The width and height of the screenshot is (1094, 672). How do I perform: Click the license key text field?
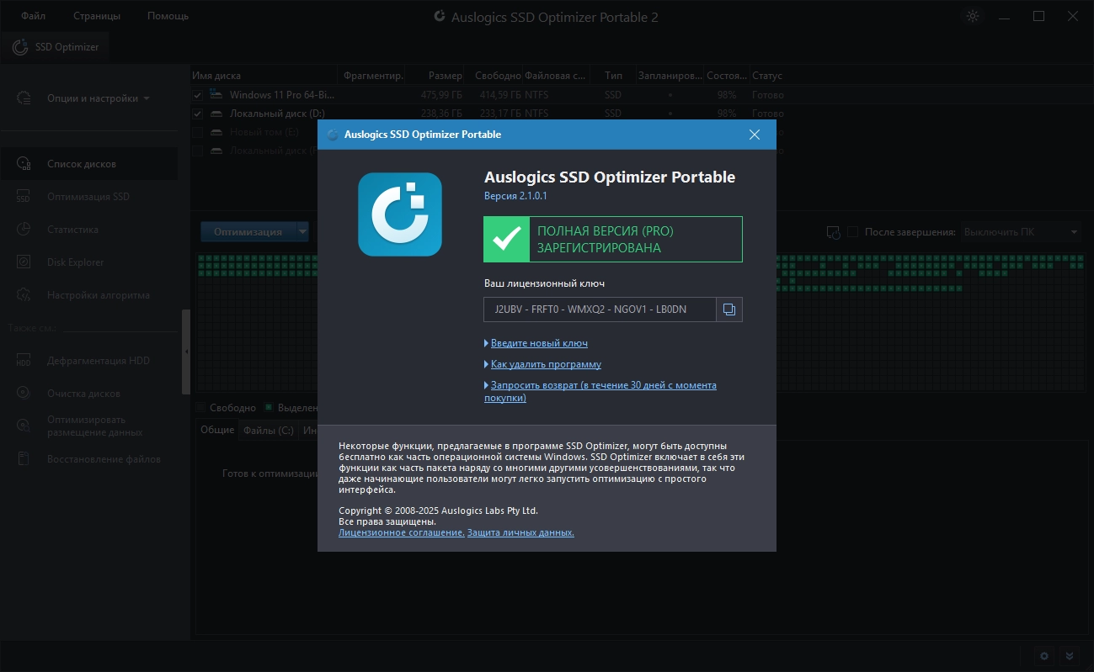[x=600, y=310]
